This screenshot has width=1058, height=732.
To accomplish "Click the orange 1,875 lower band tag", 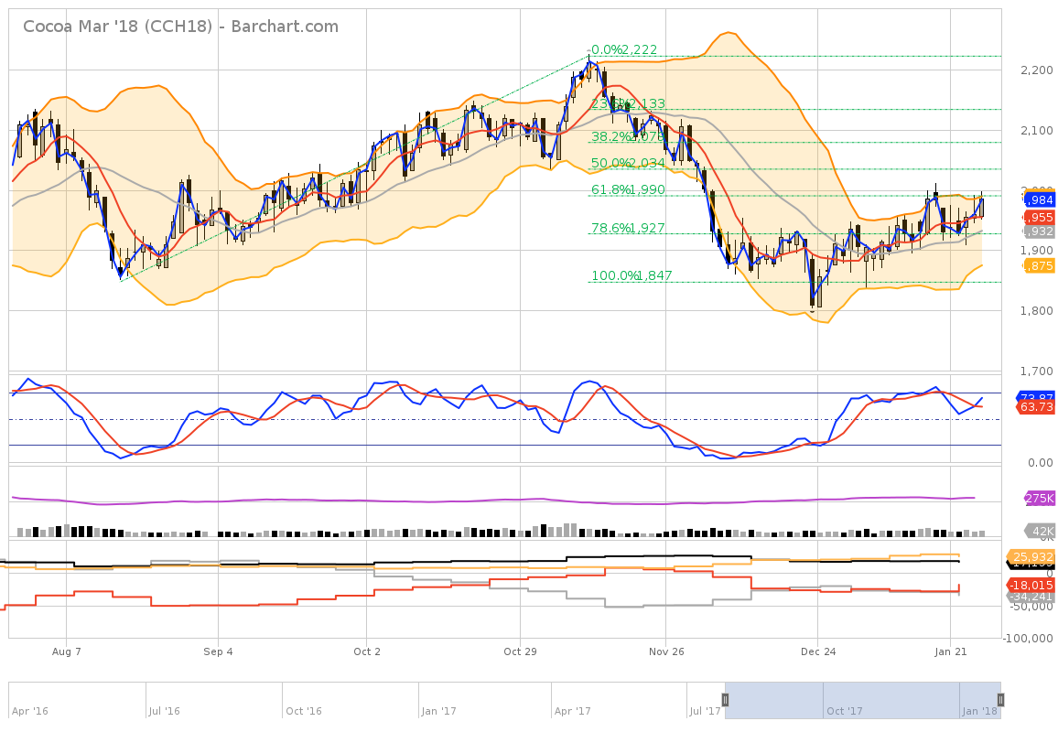I will 1039,266.
